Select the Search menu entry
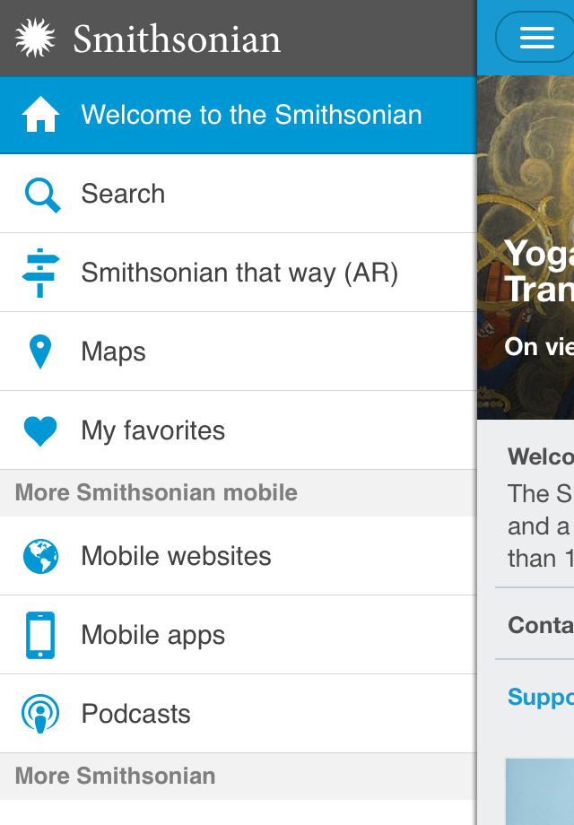The image size is (574, 825). [x=123, y=194]
